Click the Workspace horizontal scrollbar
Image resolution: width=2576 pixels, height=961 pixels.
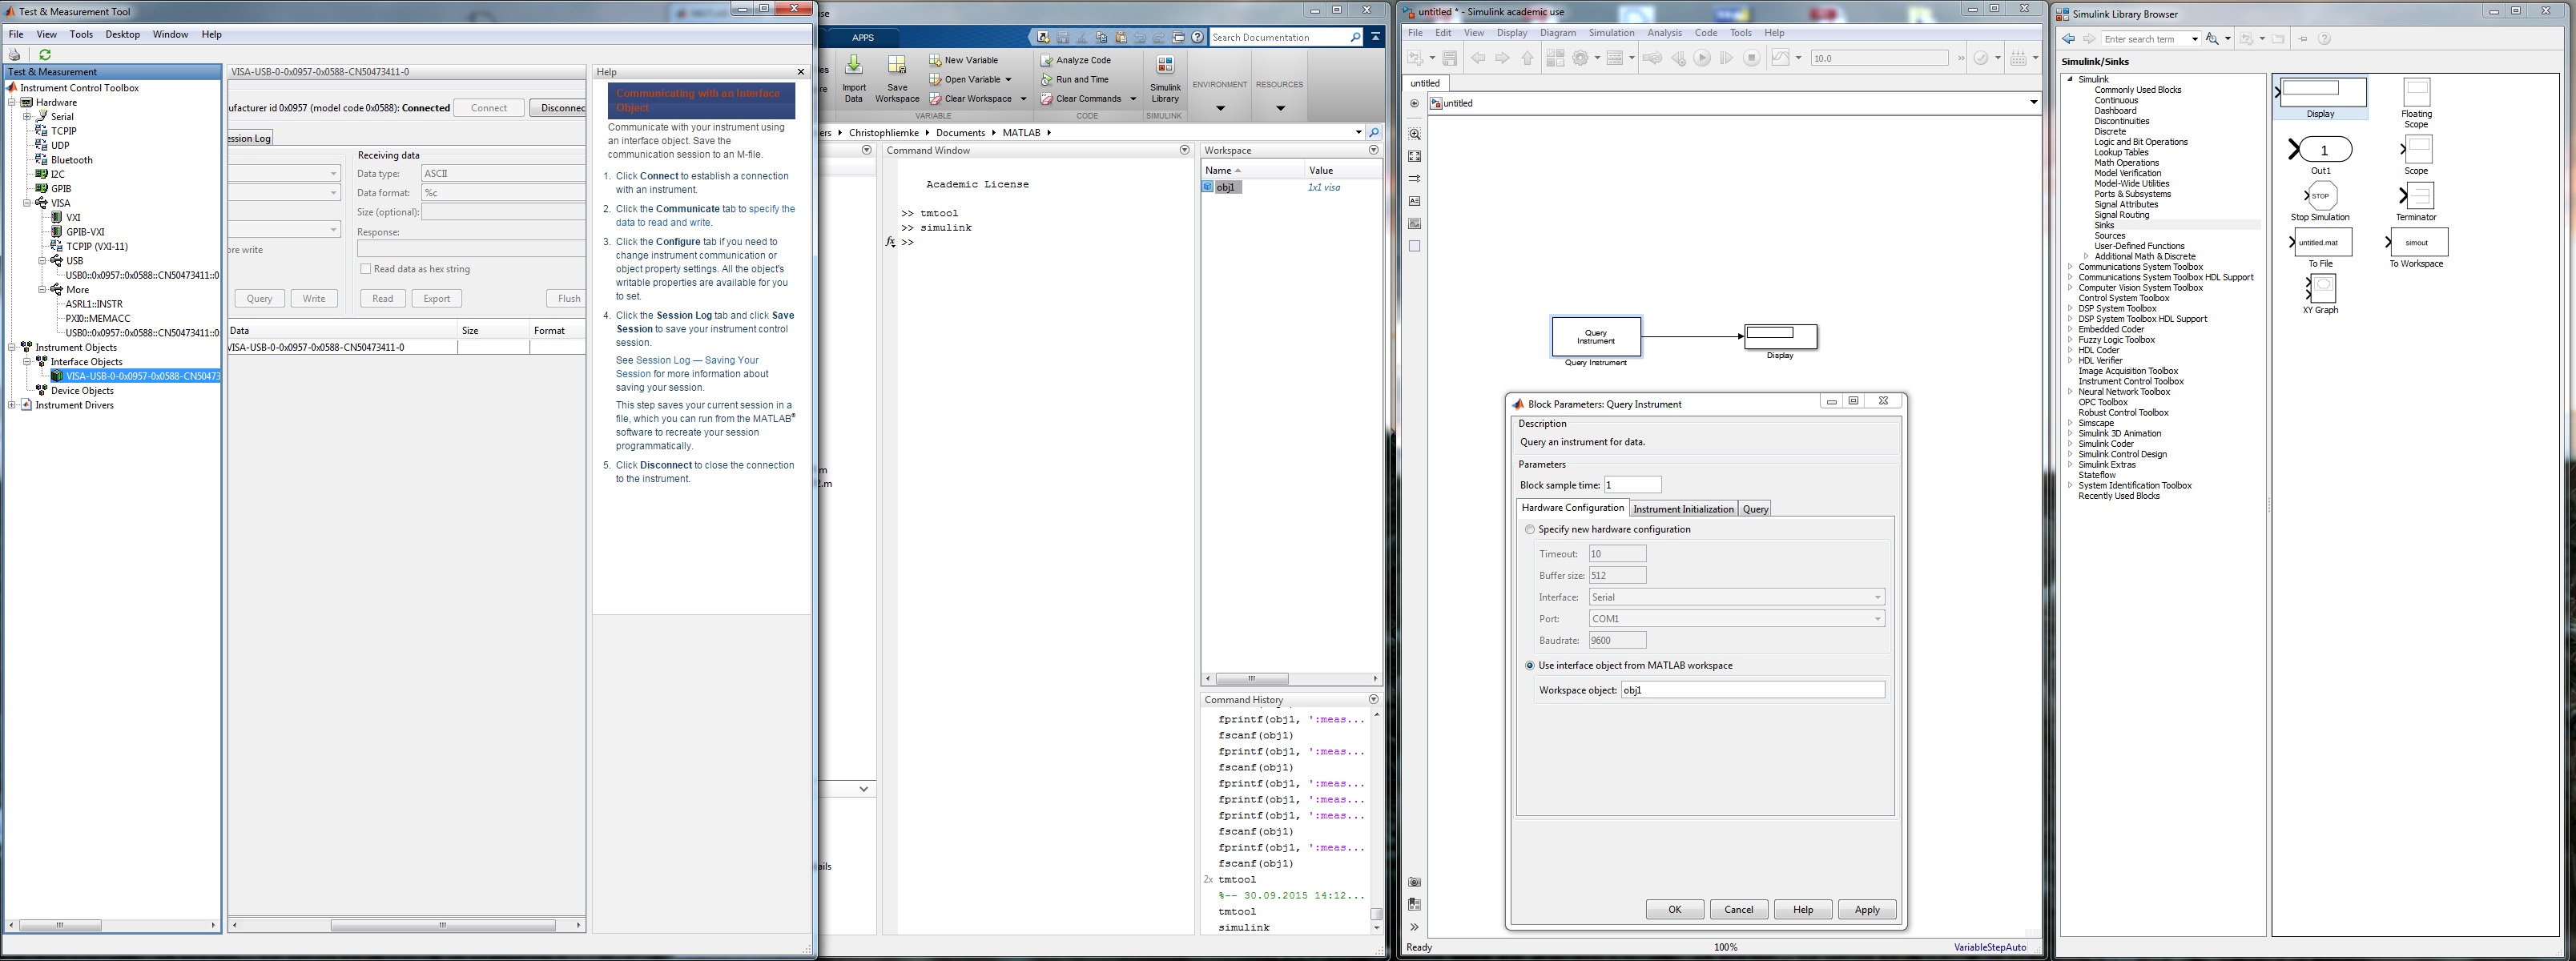pyautogui.click(x=1251, y=678)
